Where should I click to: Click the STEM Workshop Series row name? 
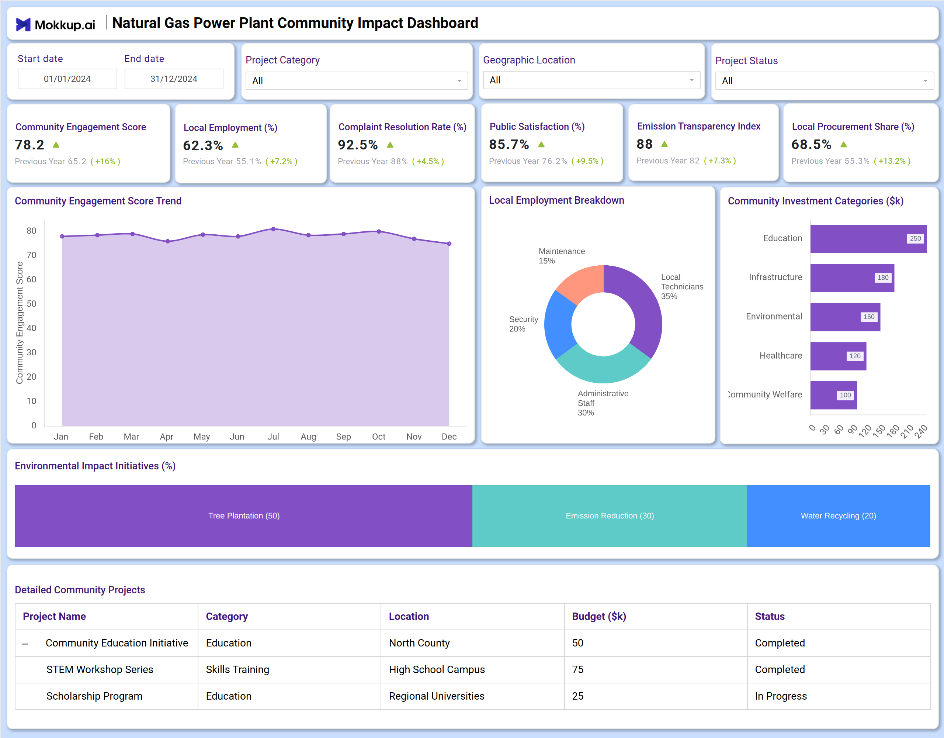[100, 670]
